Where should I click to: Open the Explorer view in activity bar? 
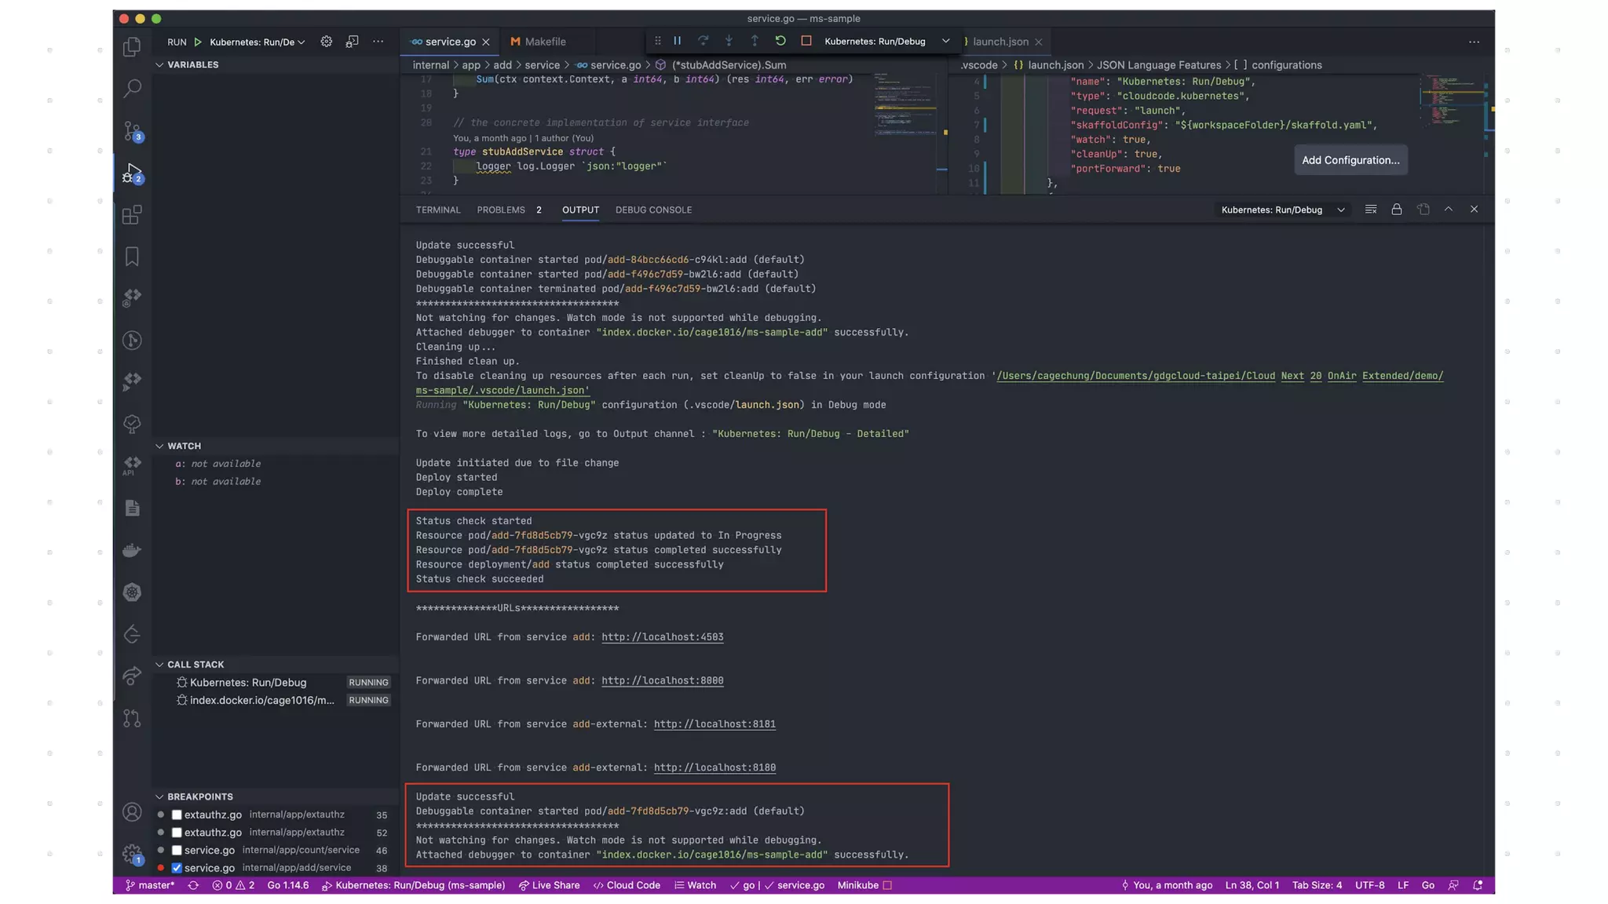pos(132,47)
